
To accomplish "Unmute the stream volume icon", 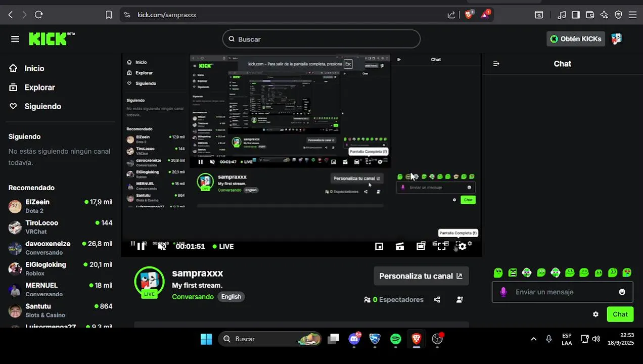I will 162,246.
